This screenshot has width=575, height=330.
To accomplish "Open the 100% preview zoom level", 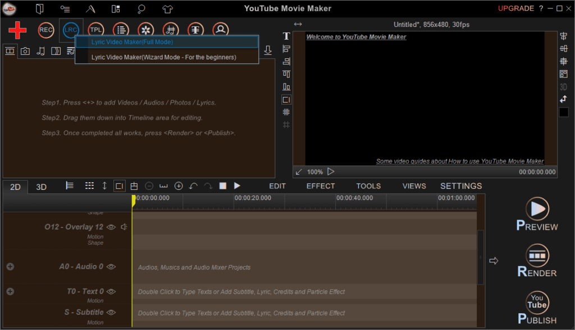I will tap(314, 172).
